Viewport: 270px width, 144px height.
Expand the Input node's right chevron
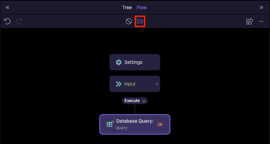coord(157,84)
